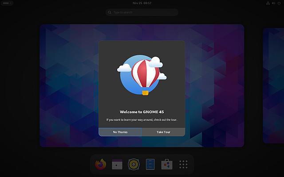
Task: Open the Software store bag icon
Action: [167, 164]
